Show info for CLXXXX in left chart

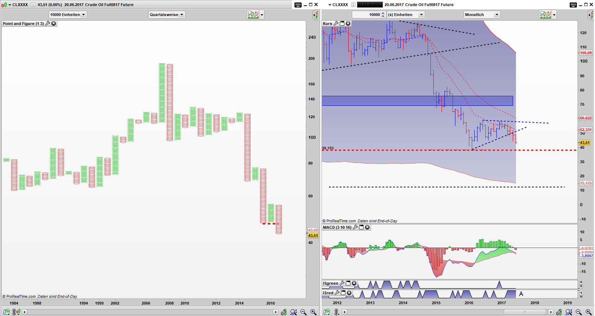coord(33,5)
